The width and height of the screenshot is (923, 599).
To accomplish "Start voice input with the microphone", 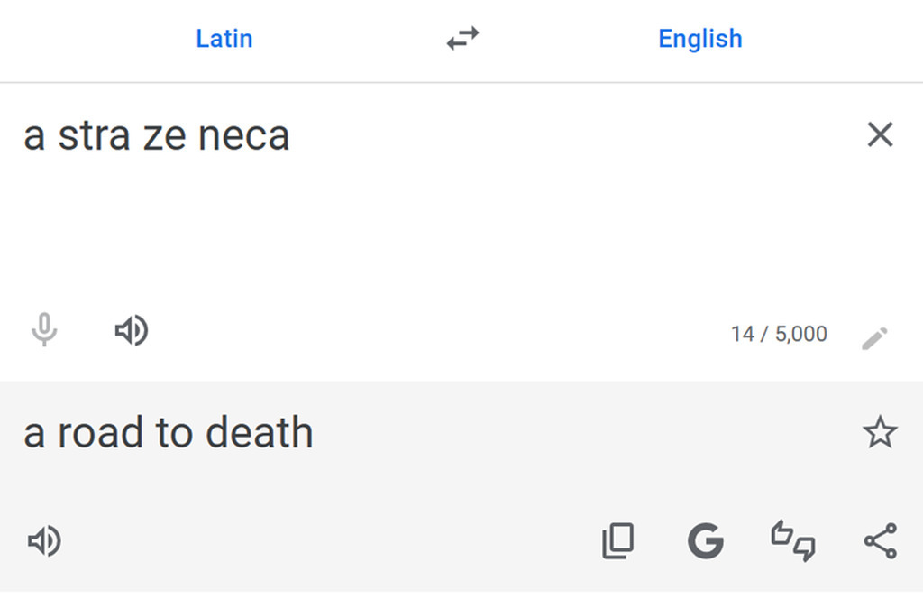I will 44,332.
